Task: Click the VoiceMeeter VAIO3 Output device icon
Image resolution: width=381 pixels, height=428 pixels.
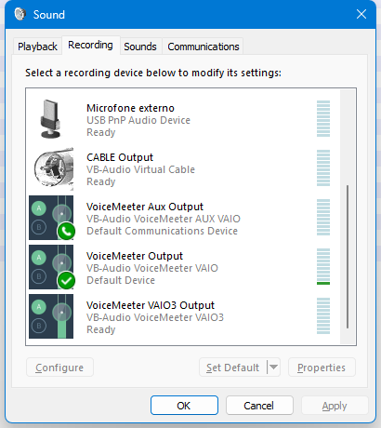Action: click(x=51, y=316)
